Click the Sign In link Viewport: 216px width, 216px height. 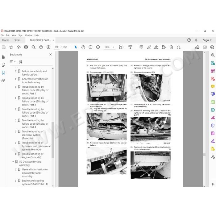click(207, 40)
